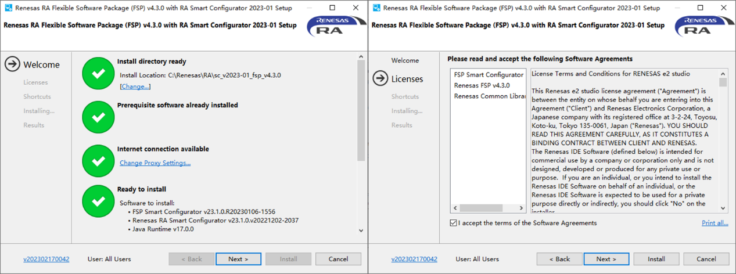Click Licenses step in left window sidebar

[35, 82]
